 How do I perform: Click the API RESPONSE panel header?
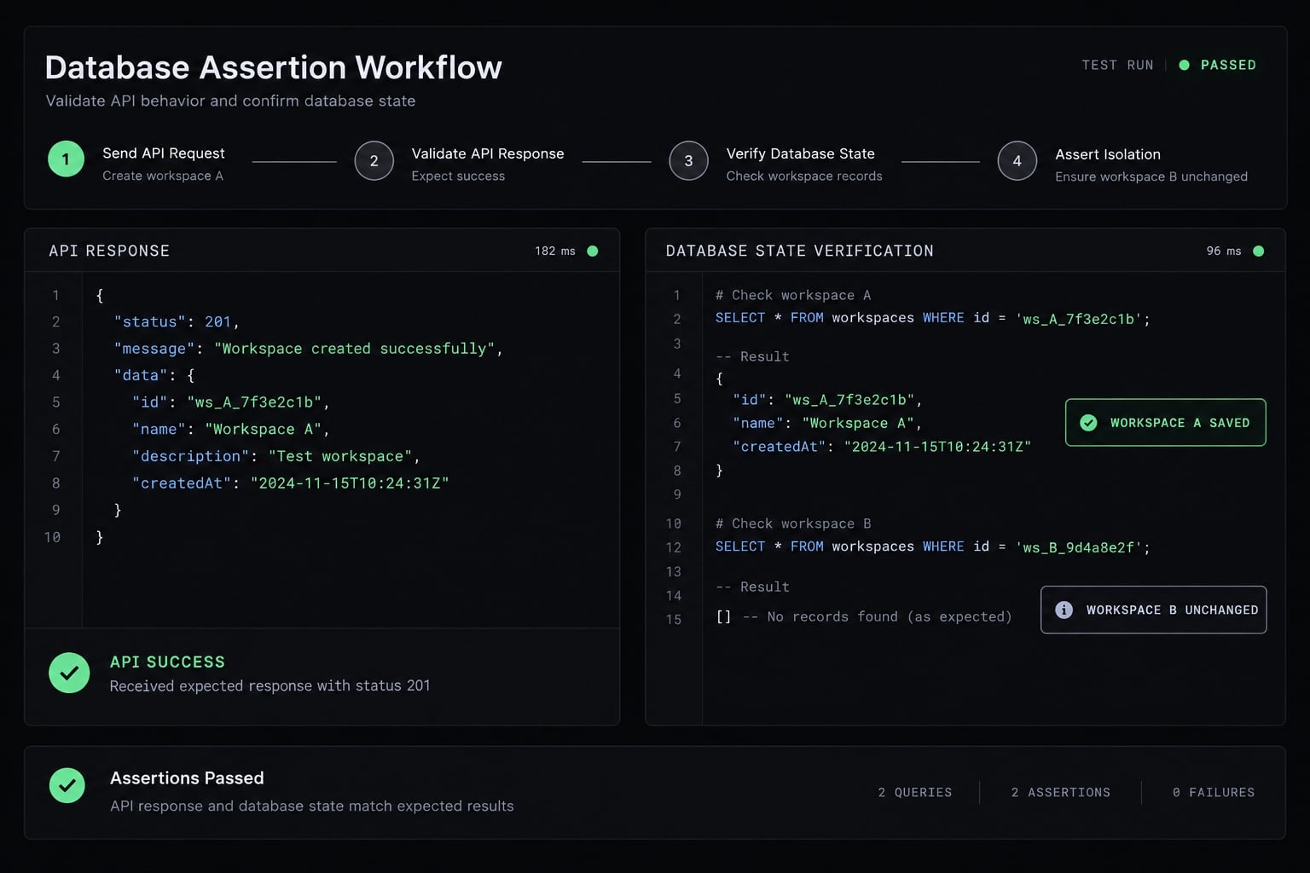109,251
